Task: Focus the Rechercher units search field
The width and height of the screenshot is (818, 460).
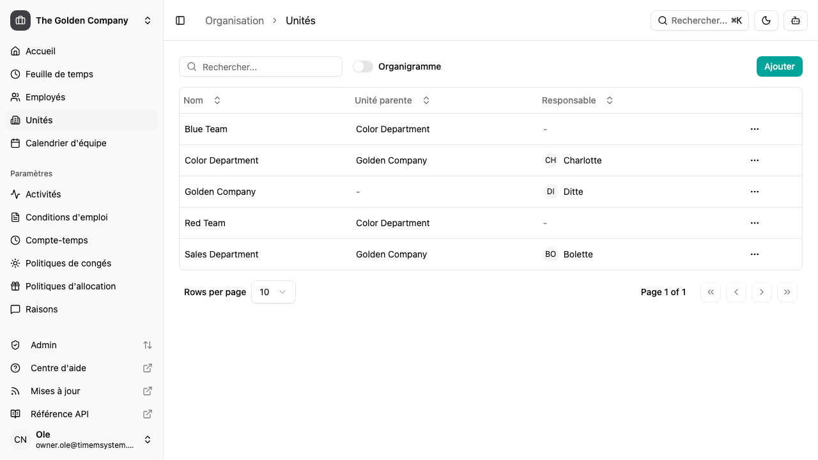Action: pyautogui.click(x=268, y=66)
